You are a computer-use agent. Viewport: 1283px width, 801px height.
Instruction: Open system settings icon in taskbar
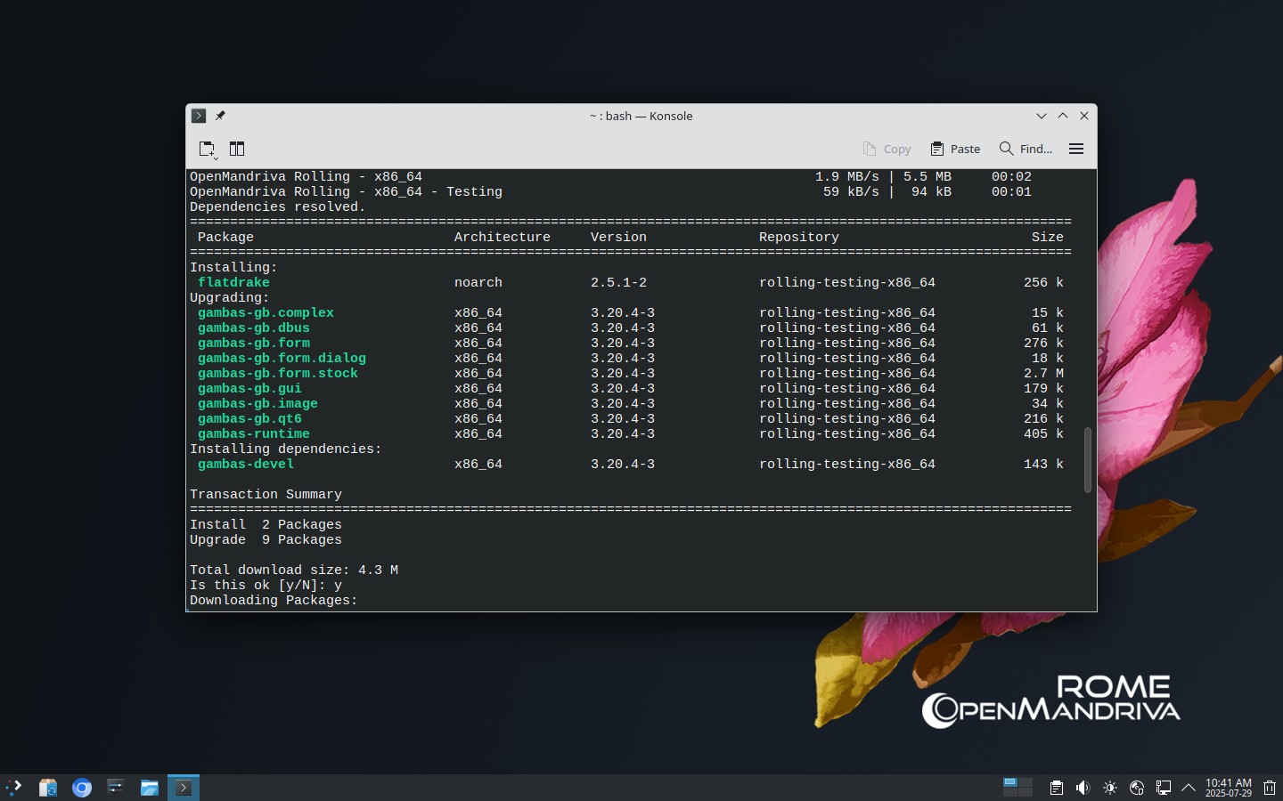115,788
